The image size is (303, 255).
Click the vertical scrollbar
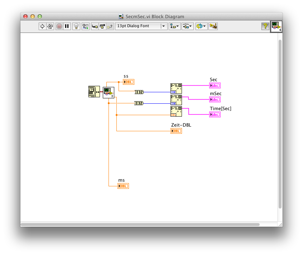point(280,124)
